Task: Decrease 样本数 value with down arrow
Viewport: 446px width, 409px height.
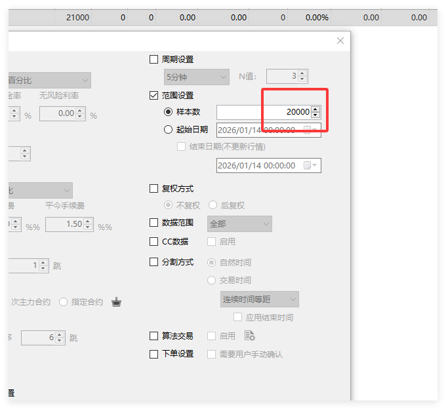Action: [x=315, y=115]
